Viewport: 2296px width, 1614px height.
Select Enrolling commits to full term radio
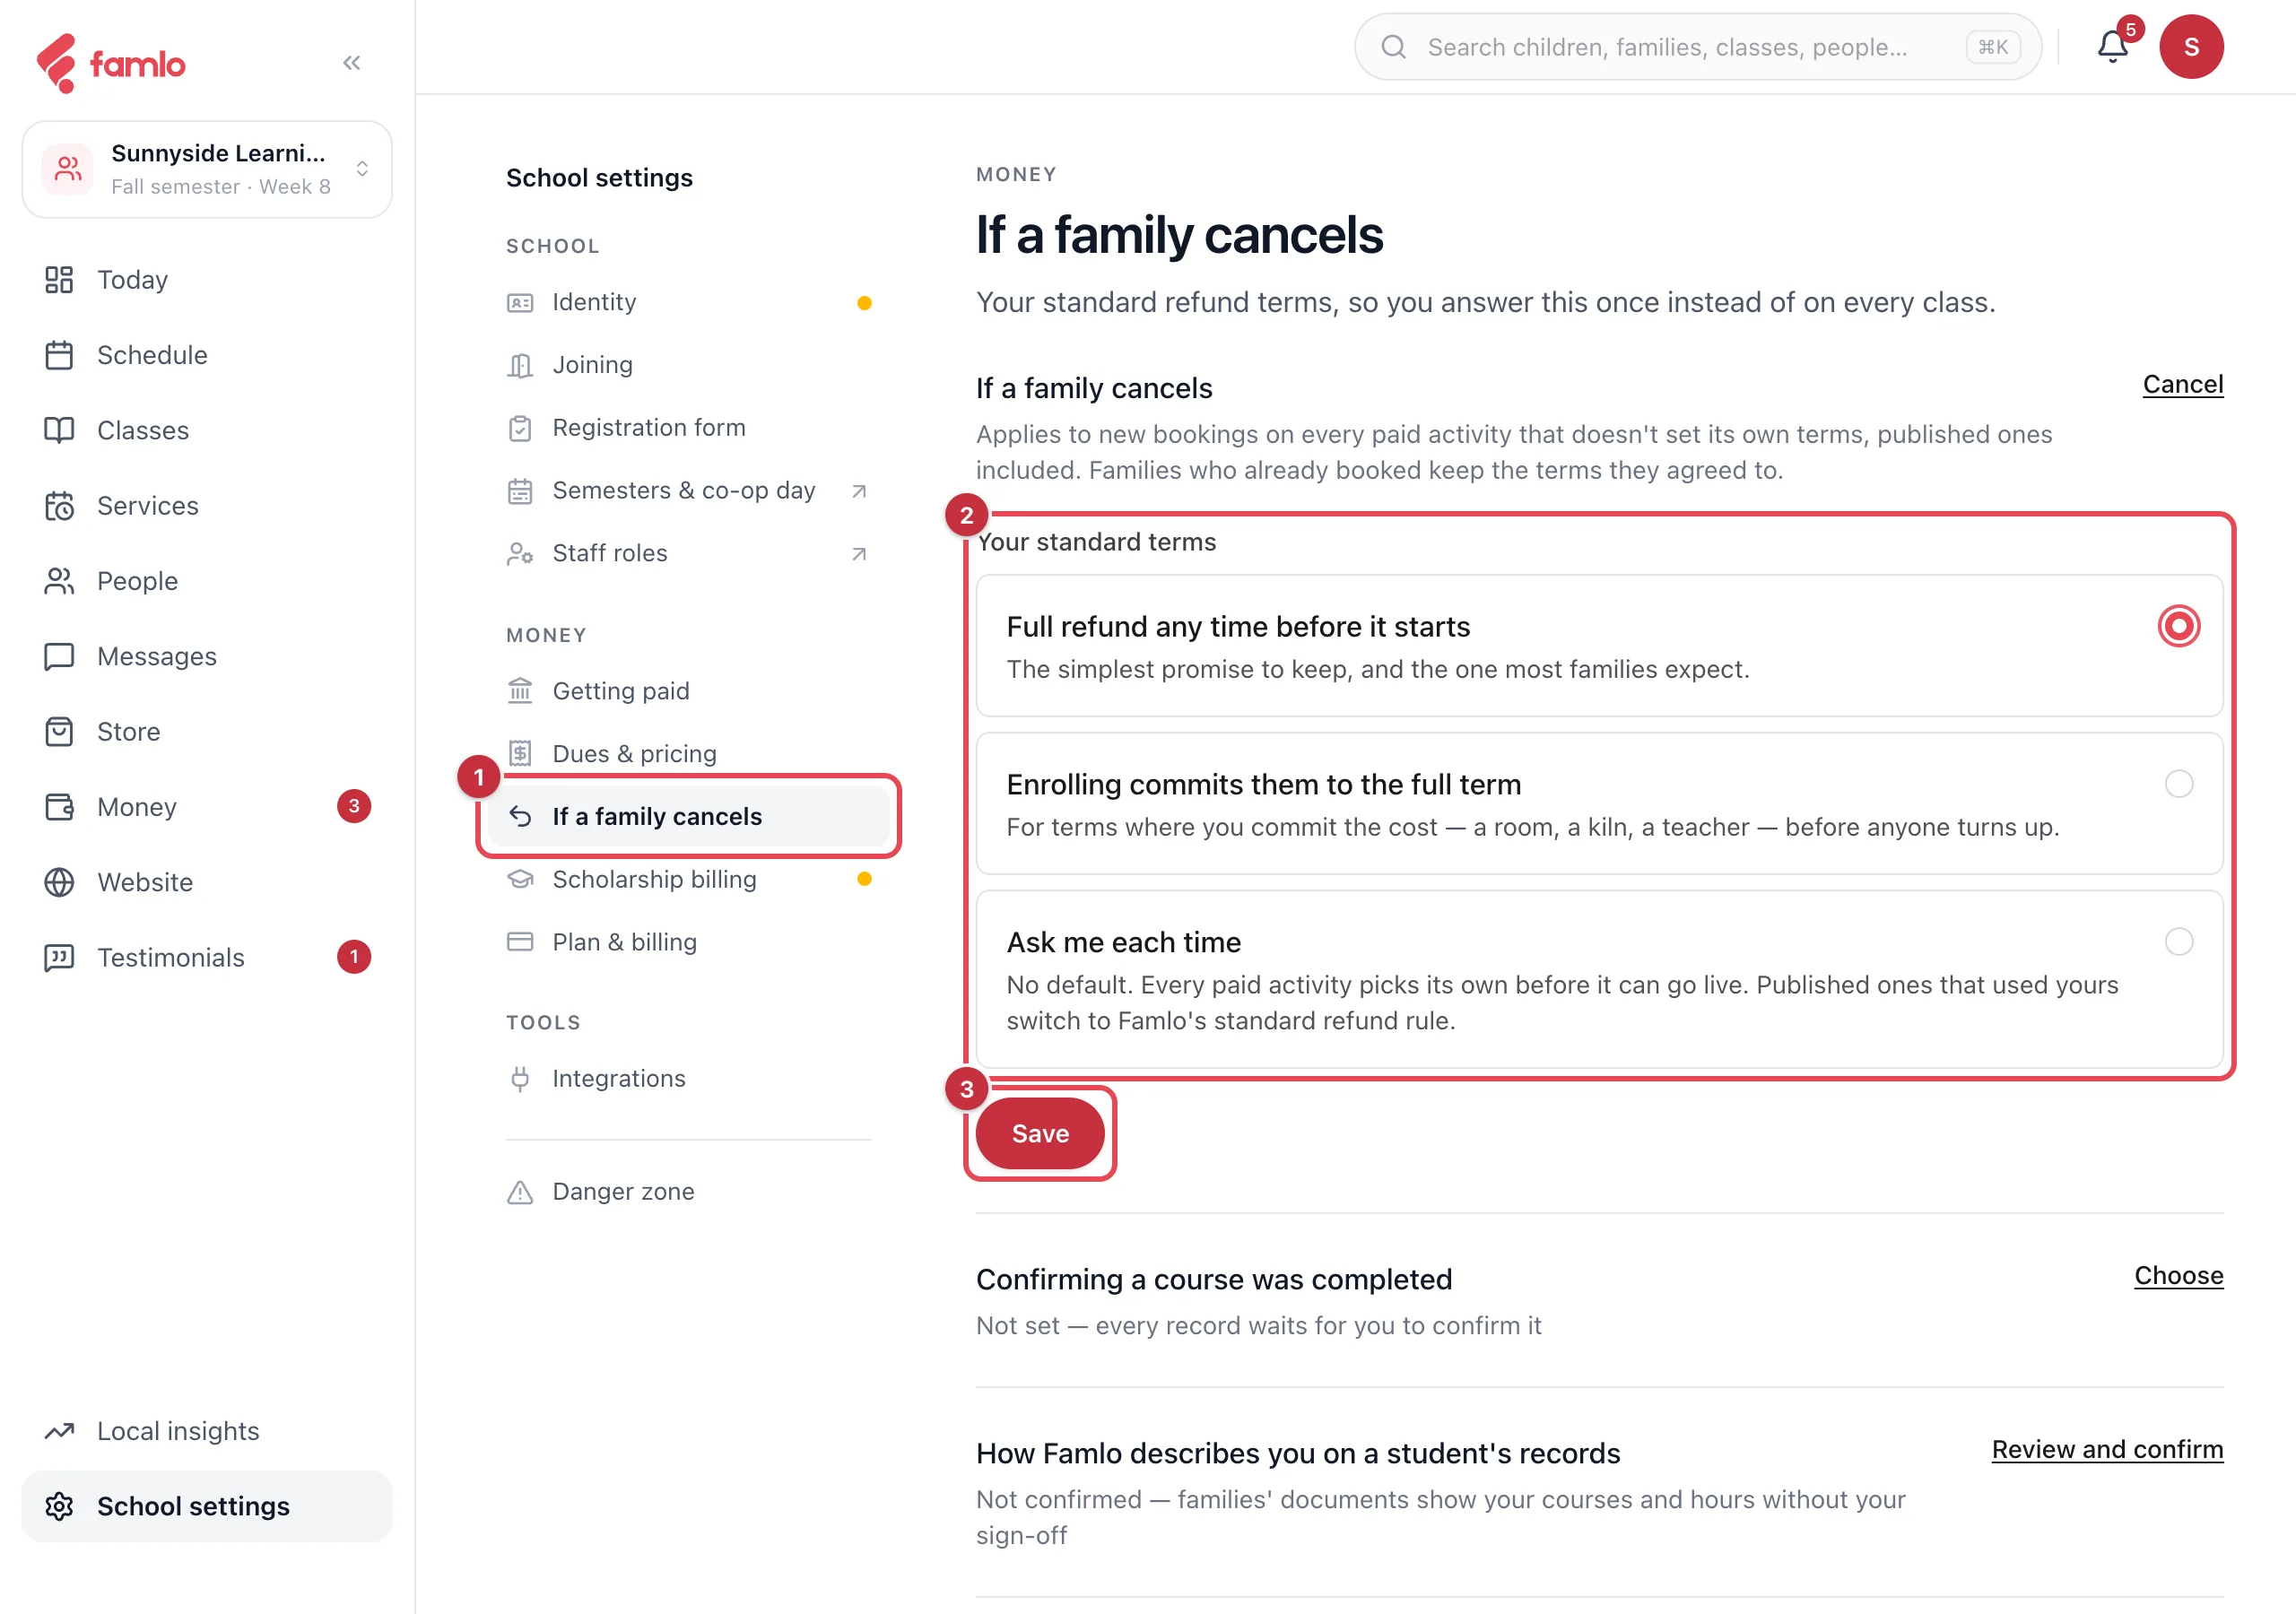pos(2178,784)
